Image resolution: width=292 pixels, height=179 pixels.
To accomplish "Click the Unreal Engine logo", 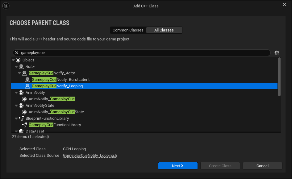I will (x=6, y=6).
